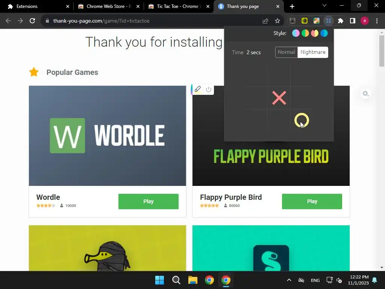Click the address bar URL
Image resolution: width=385 pixels, height=289 pixels.
pyautogui.click(x=102, y=21)
